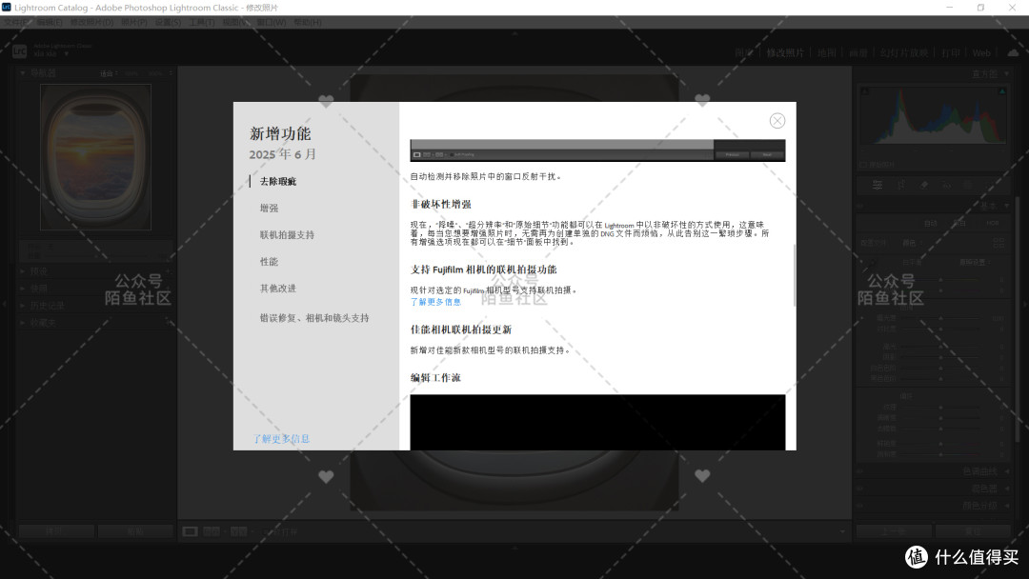The height and width of the screenshot is (579, 1029).
Task: Open the 编辑(E) menu
Action: (x=50, y=22)
